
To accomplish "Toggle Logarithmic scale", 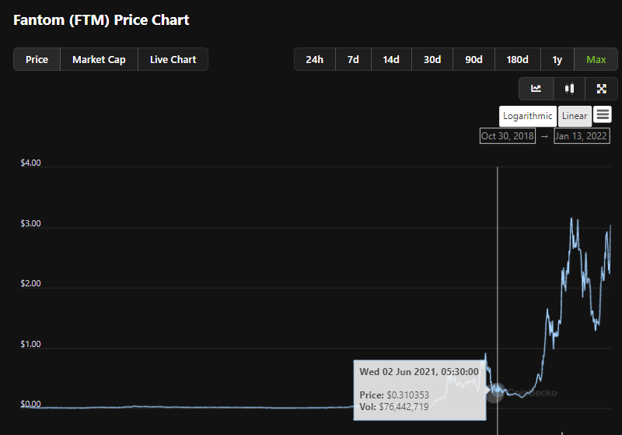I will pos(528,116).
